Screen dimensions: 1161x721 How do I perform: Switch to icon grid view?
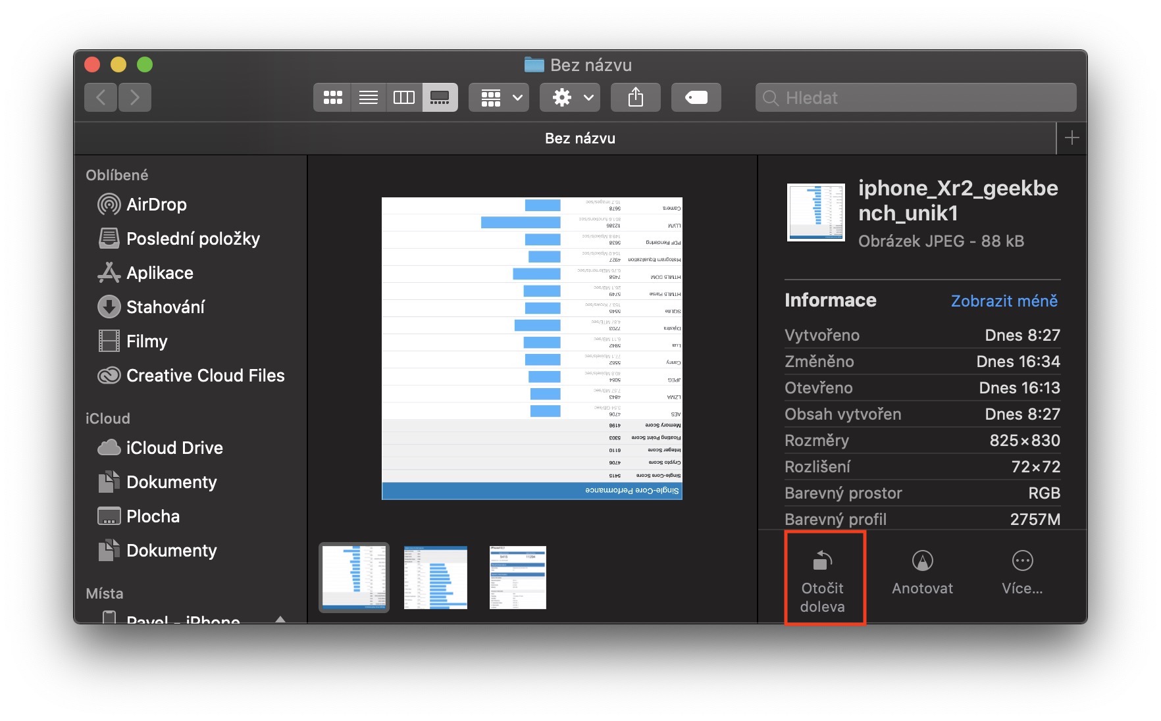(332, 97)
